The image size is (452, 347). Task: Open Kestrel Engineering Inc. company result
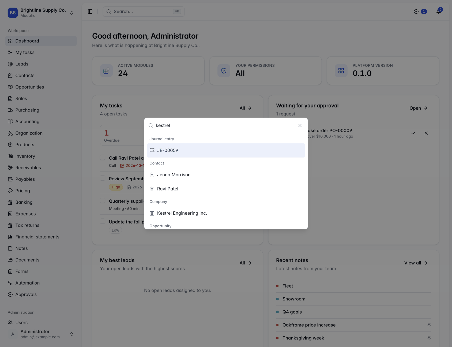point(226,213)
